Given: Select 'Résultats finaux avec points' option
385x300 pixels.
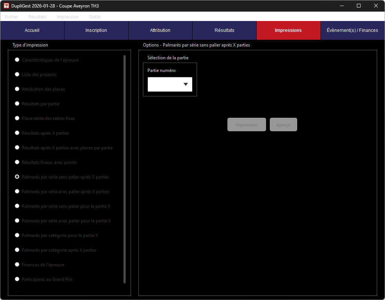Looking at the screenshot, I should pyautogui.click(x=17, y=162).
